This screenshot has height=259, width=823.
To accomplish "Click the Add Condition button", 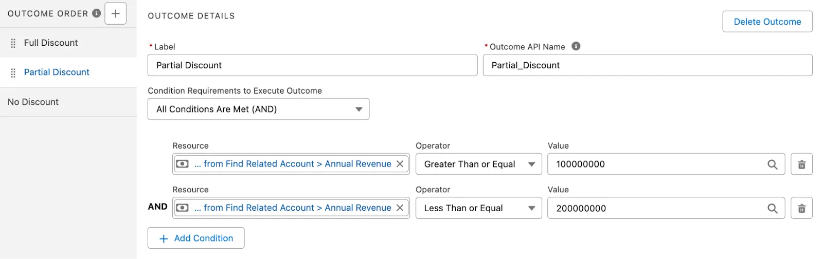I will (196, 238).
